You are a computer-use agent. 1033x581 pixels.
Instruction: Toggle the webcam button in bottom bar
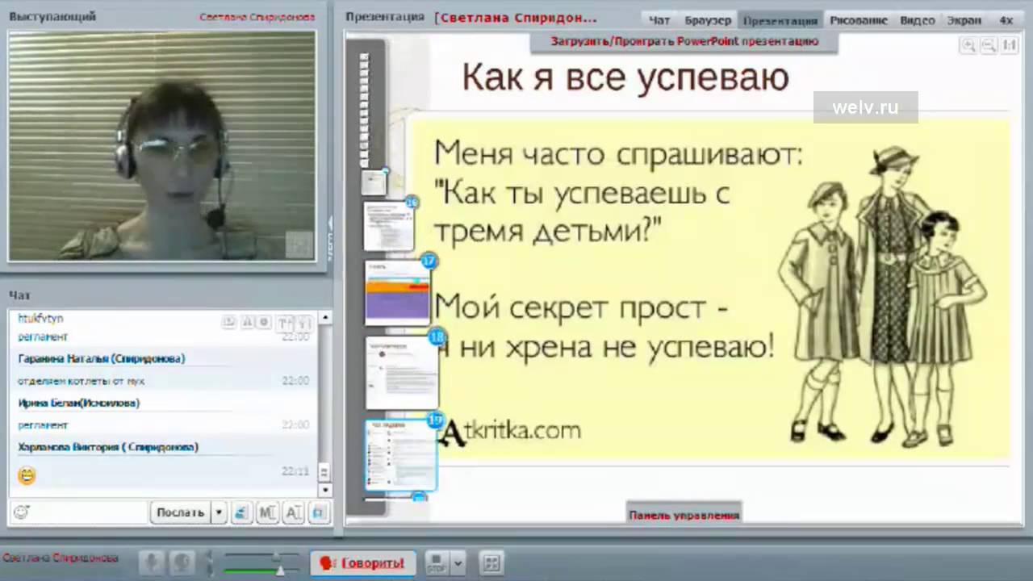pos(182,562)
